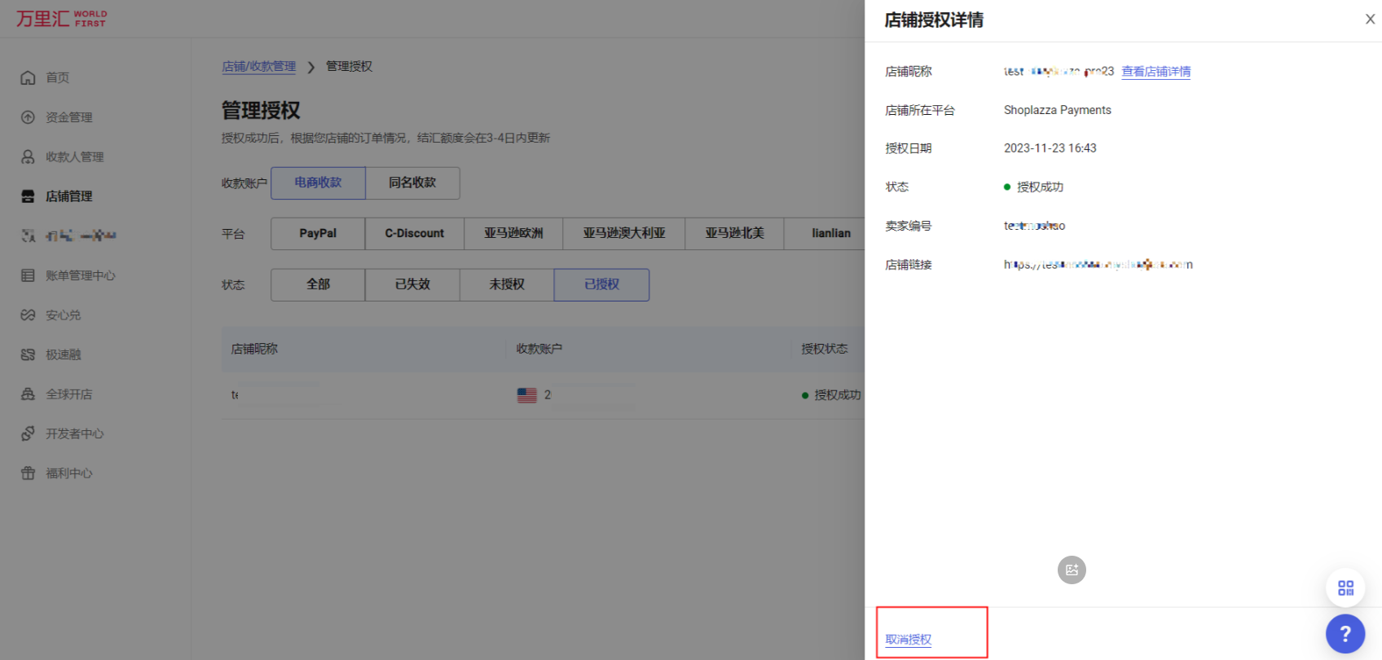This screenshot has width=1382, height=660.
Task: Filter status by 已失效
Action: [x=412, y=284]
